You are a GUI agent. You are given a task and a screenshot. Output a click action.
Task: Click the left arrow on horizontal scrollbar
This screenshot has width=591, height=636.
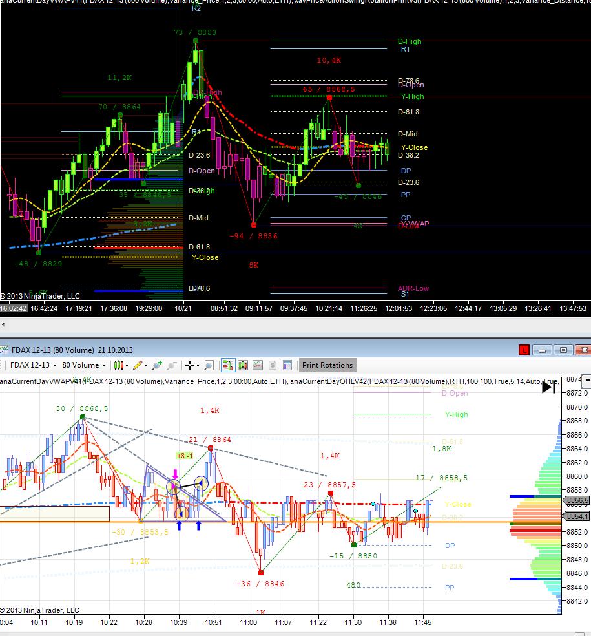(x=3, y=324)
